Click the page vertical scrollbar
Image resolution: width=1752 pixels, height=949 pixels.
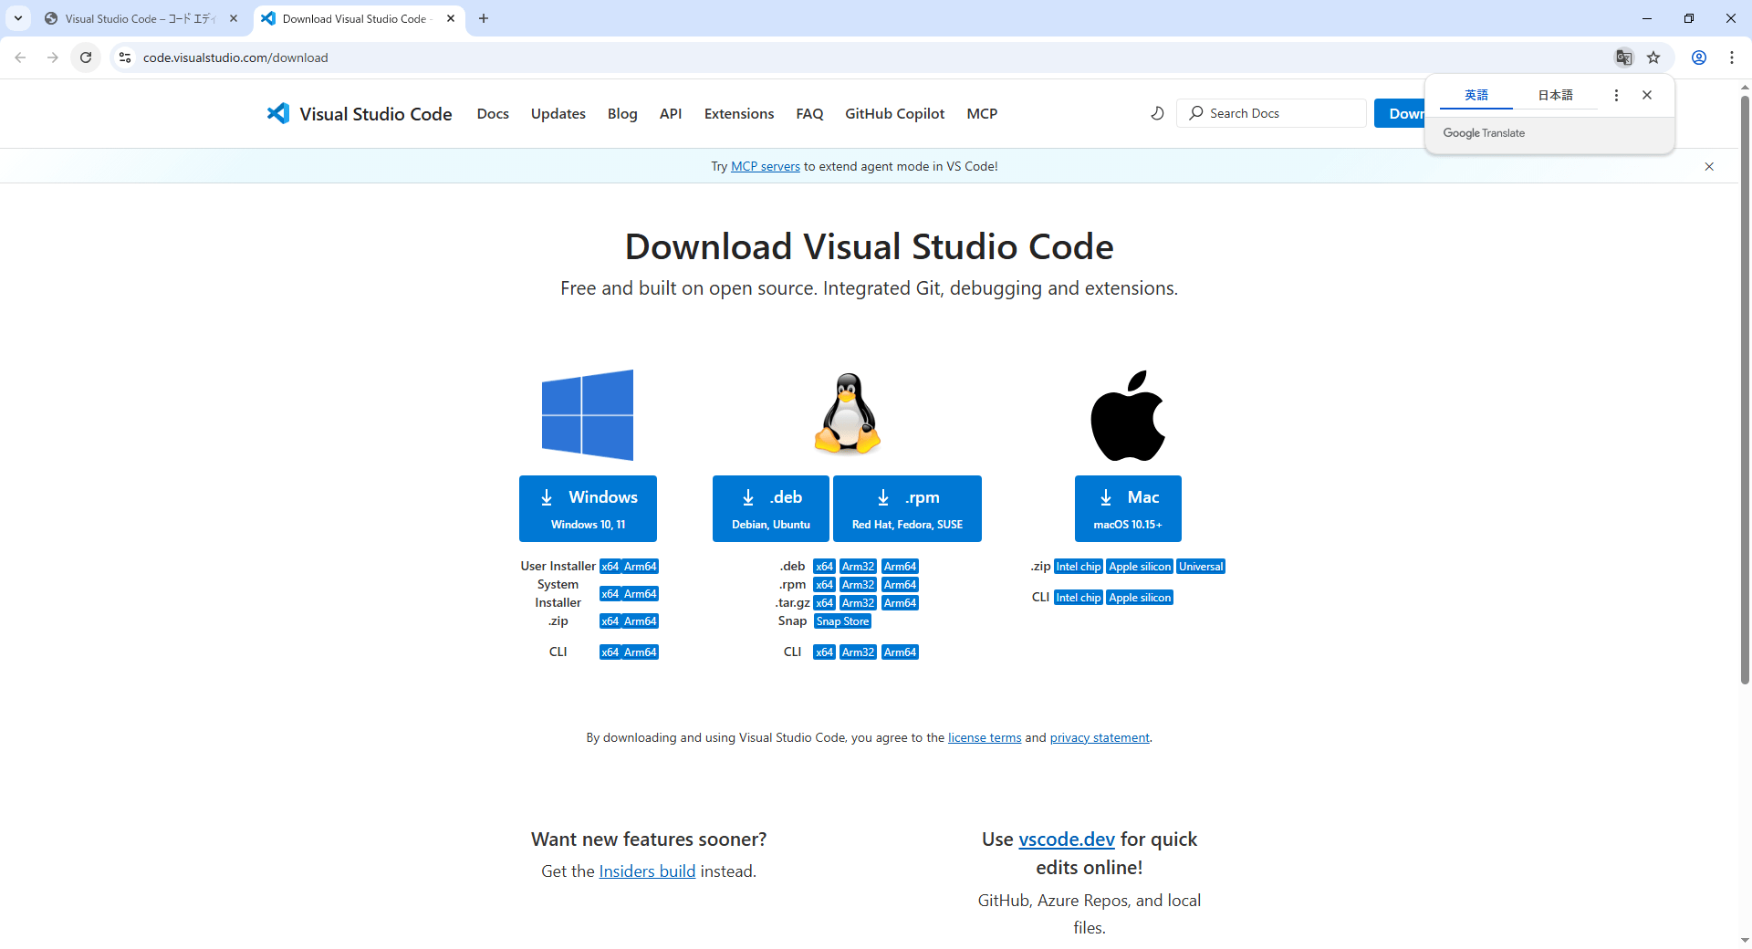click(1745, 390)
